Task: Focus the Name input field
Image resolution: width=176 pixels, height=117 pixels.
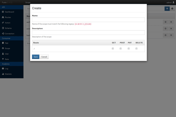Action: click(x=88, y=20)
